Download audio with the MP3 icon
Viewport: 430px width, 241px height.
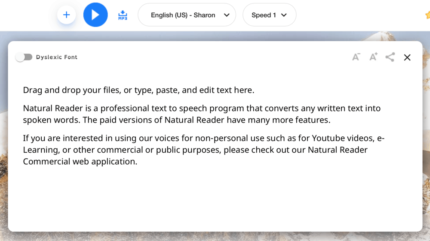pyautogui.click(x=123, y=15)
